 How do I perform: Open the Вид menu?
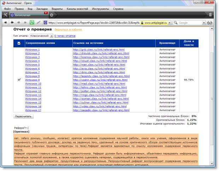coord(30,9)
